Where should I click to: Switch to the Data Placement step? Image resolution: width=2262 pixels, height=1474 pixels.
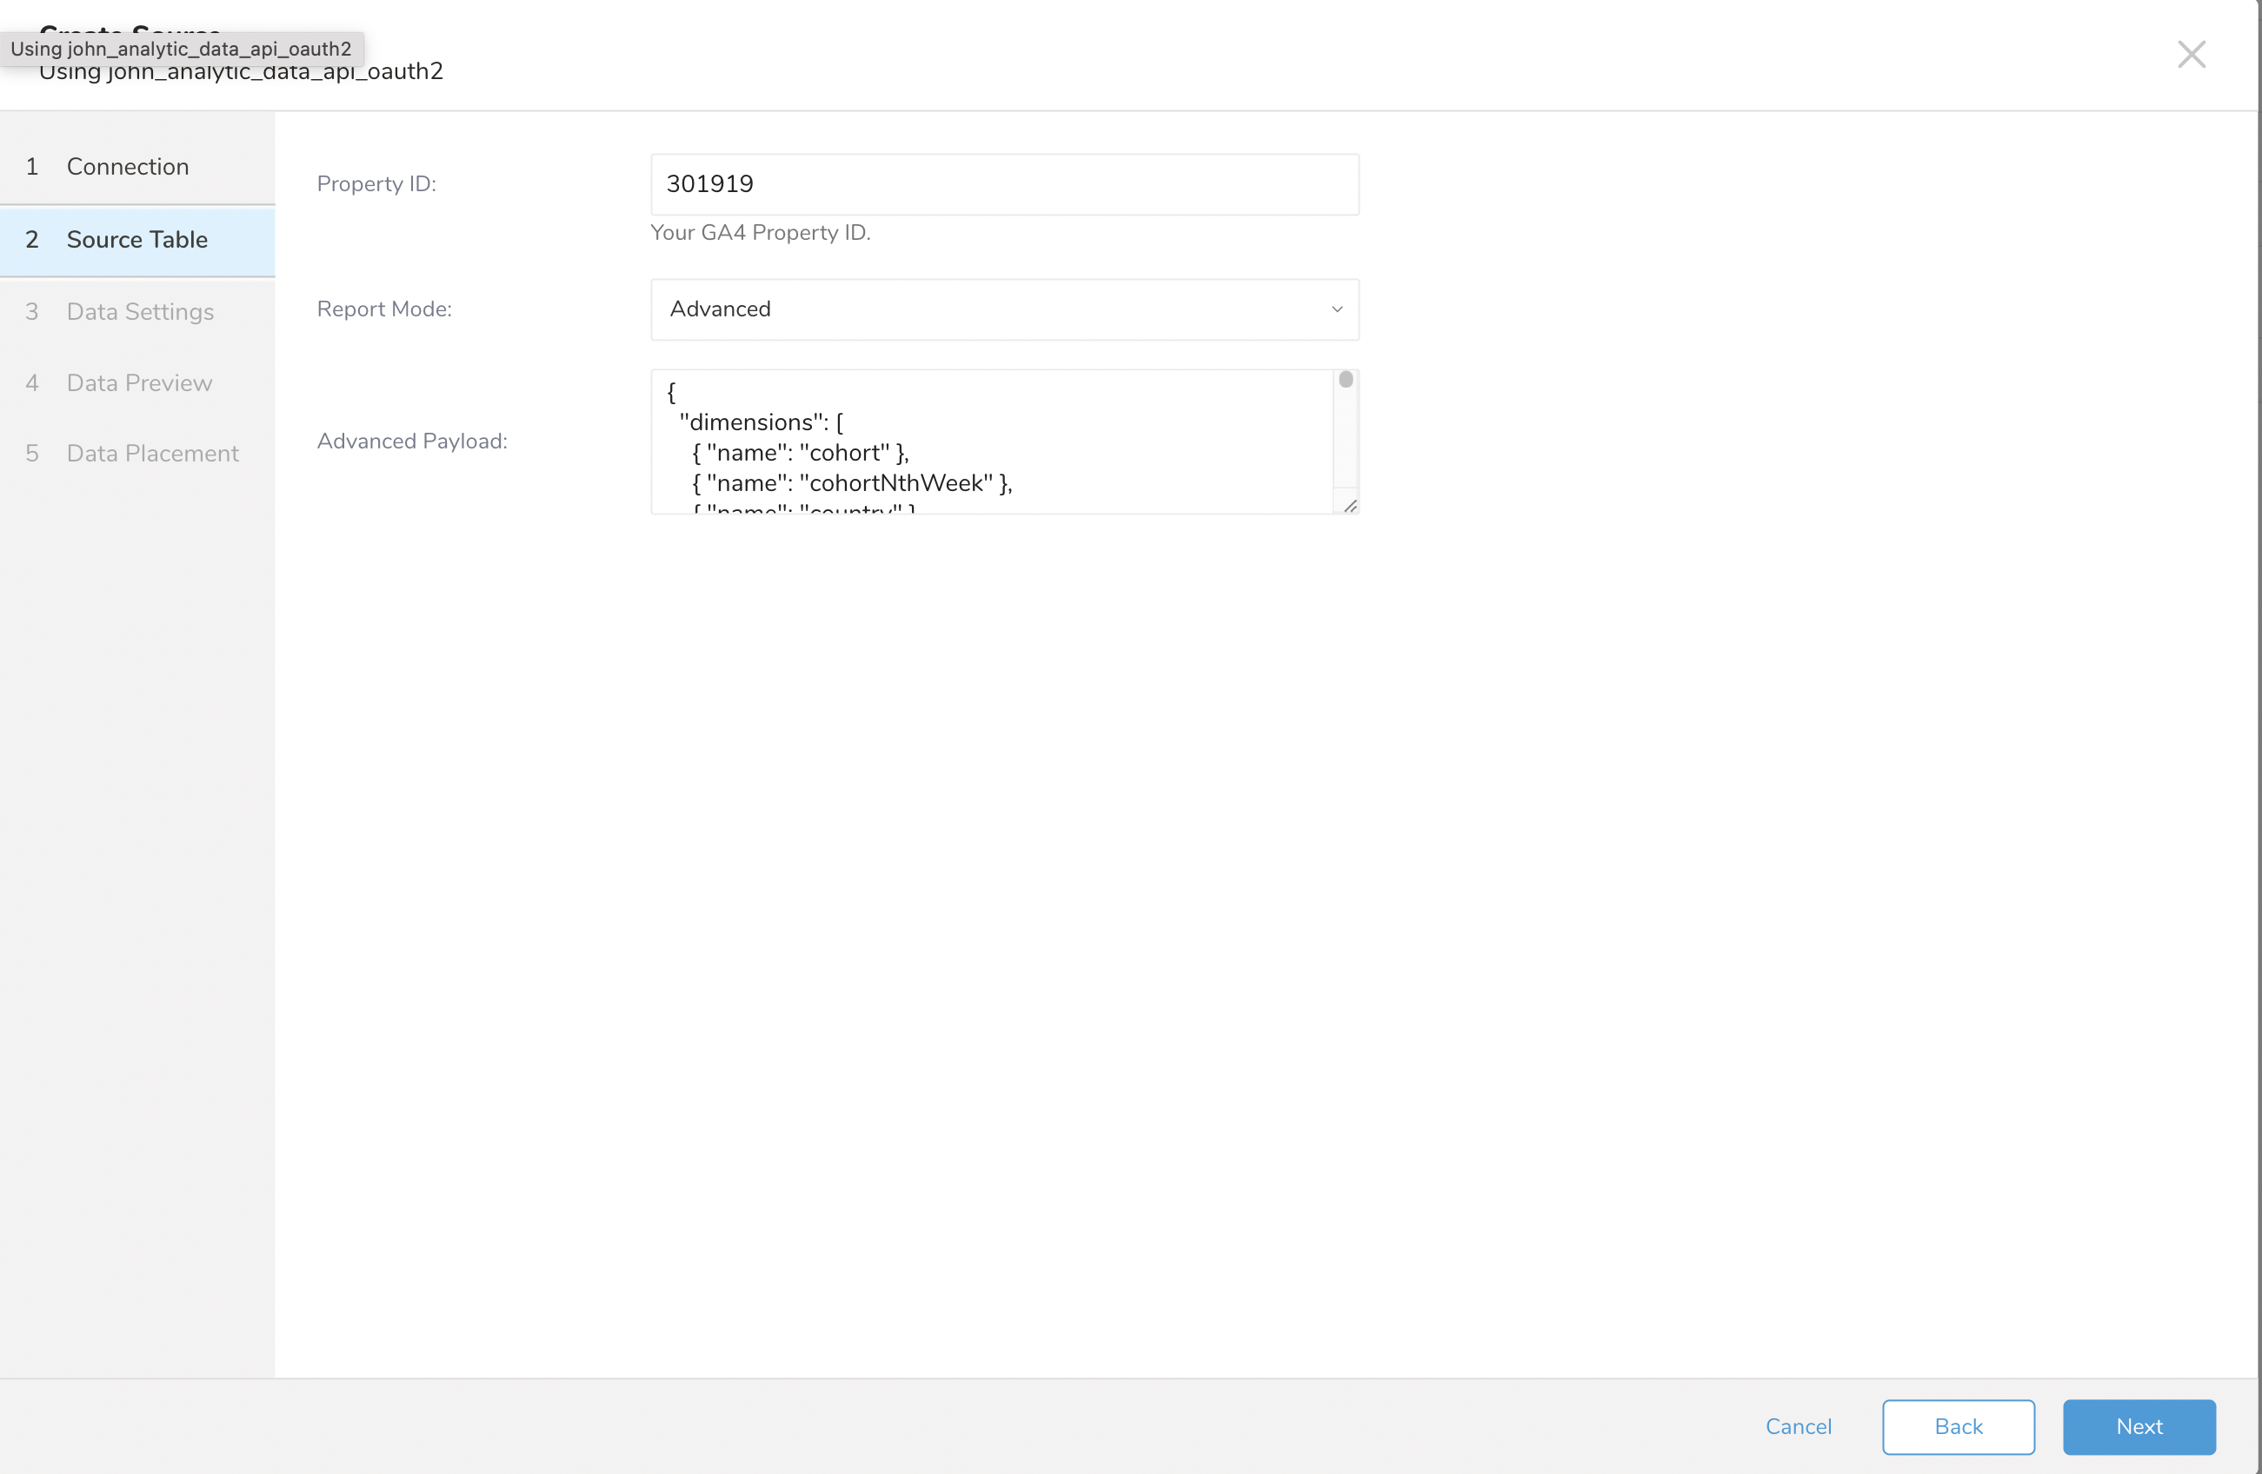click(152, 454)
